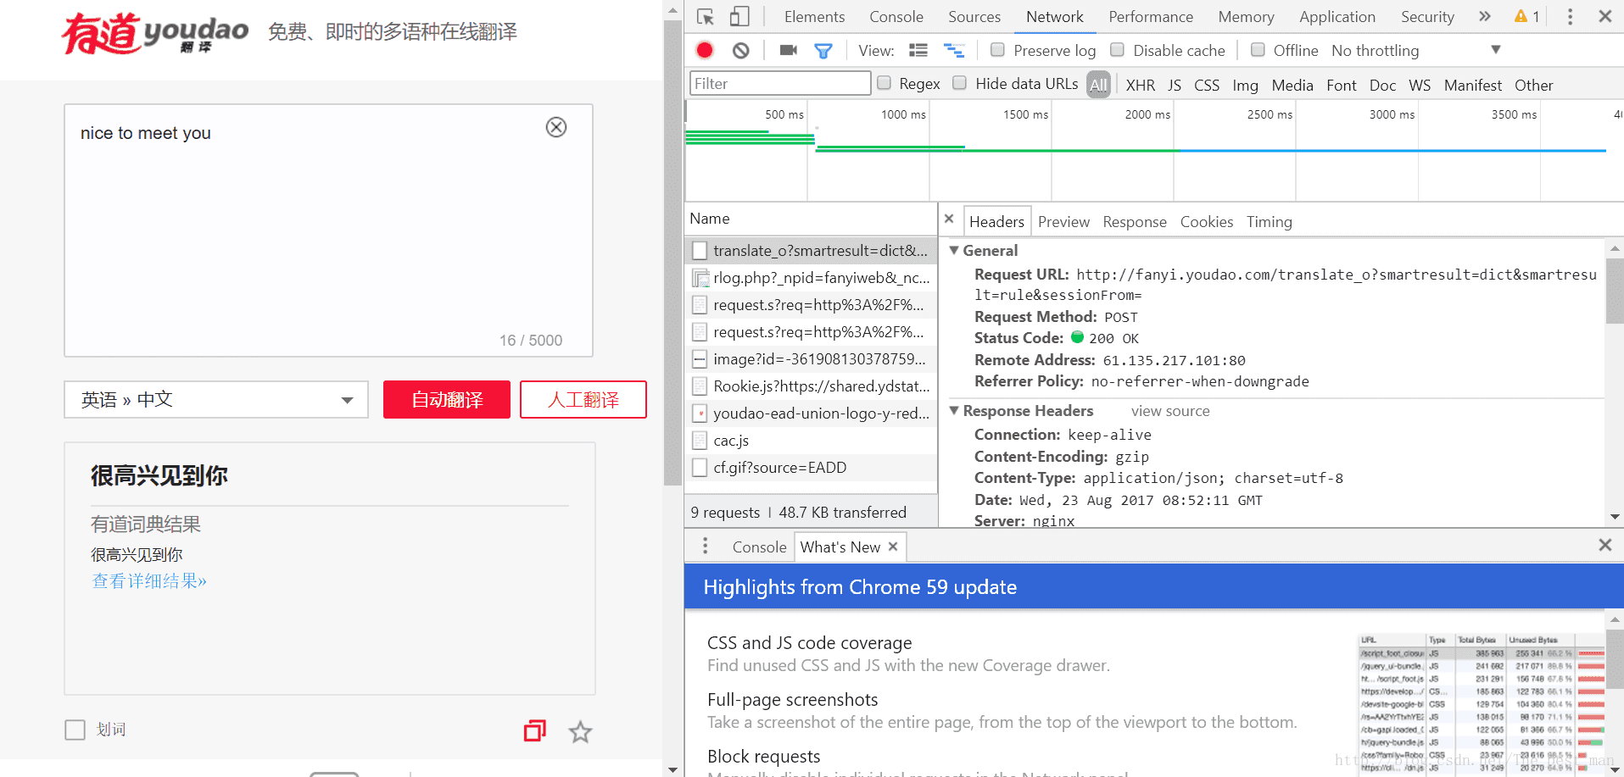Switch to the Elements tab

(x=814, y=17)
